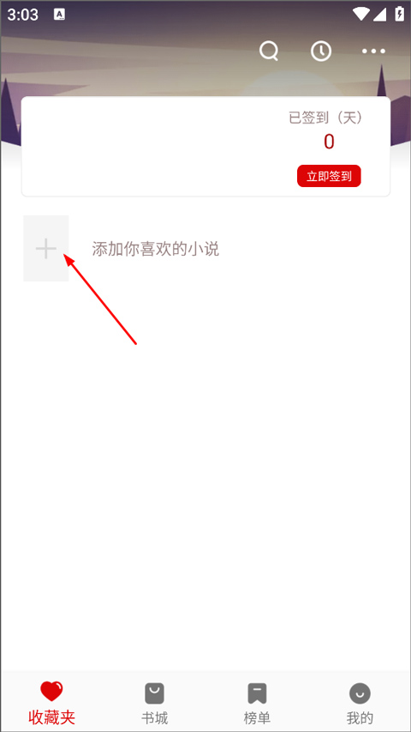Tap the signed-in days count 0
The image size is (411, 732).
[x=329, y=142]
